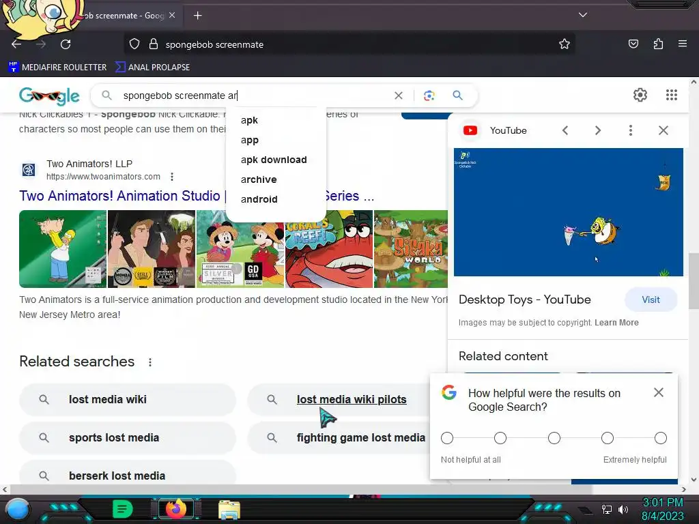Submit search with the blue magnifier icon

(457, 96)
